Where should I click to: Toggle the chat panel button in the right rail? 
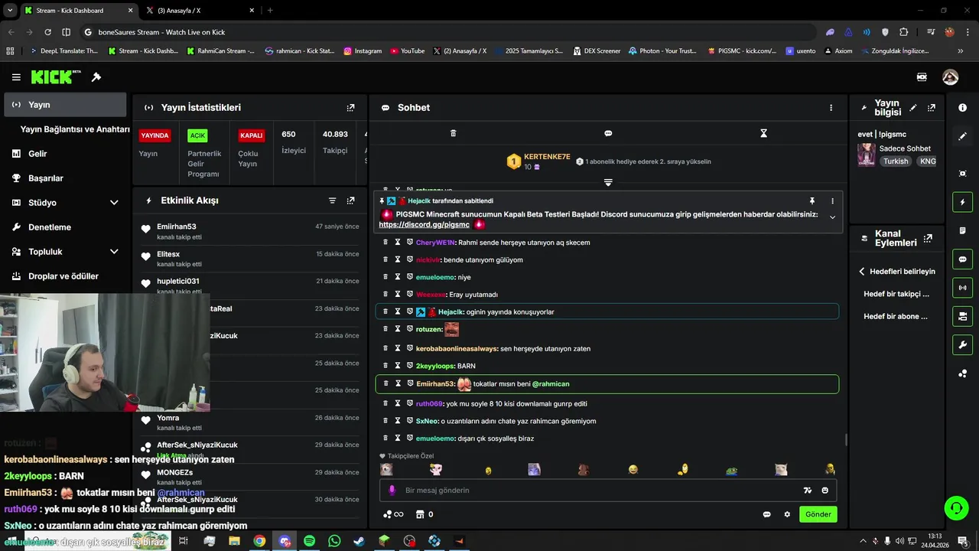click(x=962, y=259)
